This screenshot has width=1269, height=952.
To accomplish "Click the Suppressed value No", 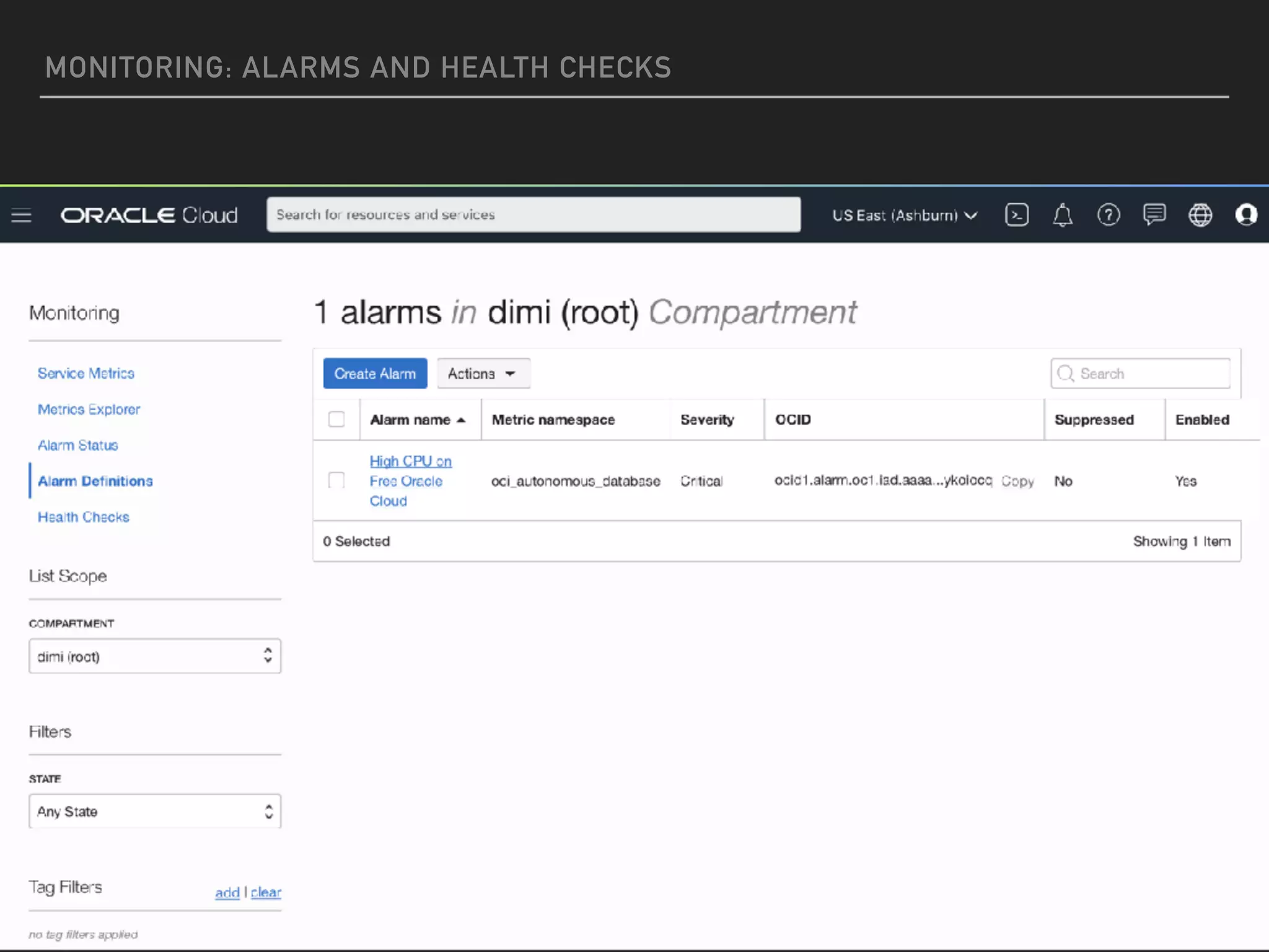I will point(1063,481).
